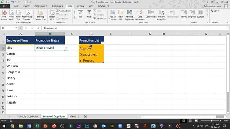Open workbook Connections

[x=64, y=11]
